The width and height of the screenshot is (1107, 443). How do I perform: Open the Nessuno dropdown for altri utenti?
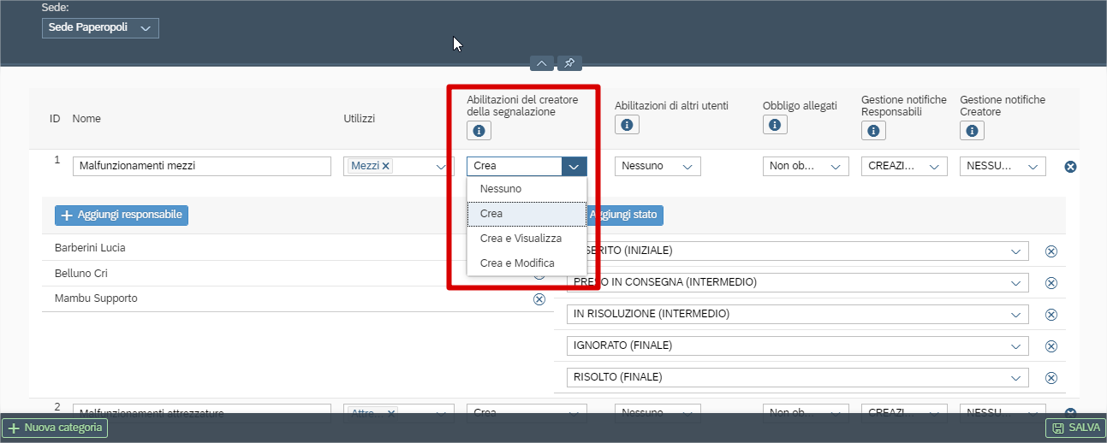[x=658, y=166]
